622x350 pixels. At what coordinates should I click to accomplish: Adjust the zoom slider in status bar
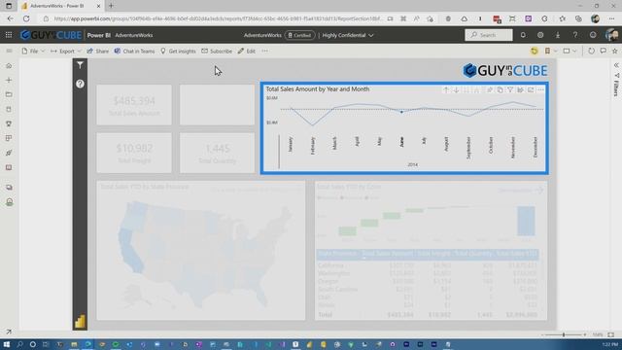564,334
